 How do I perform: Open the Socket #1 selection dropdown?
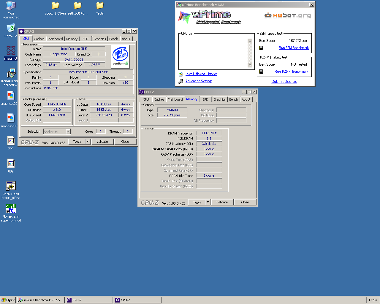coord(68,132)
